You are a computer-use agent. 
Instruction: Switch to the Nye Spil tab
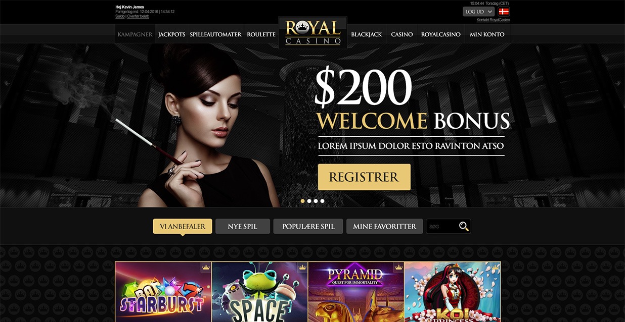pos(243,227)
